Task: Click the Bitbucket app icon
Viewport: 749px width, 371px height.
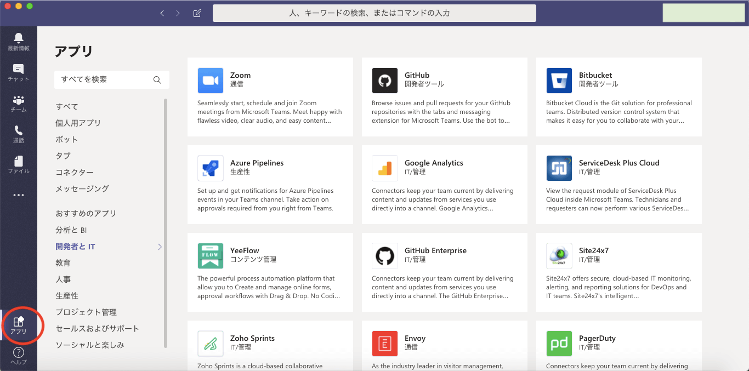Action: pos(559,81)
